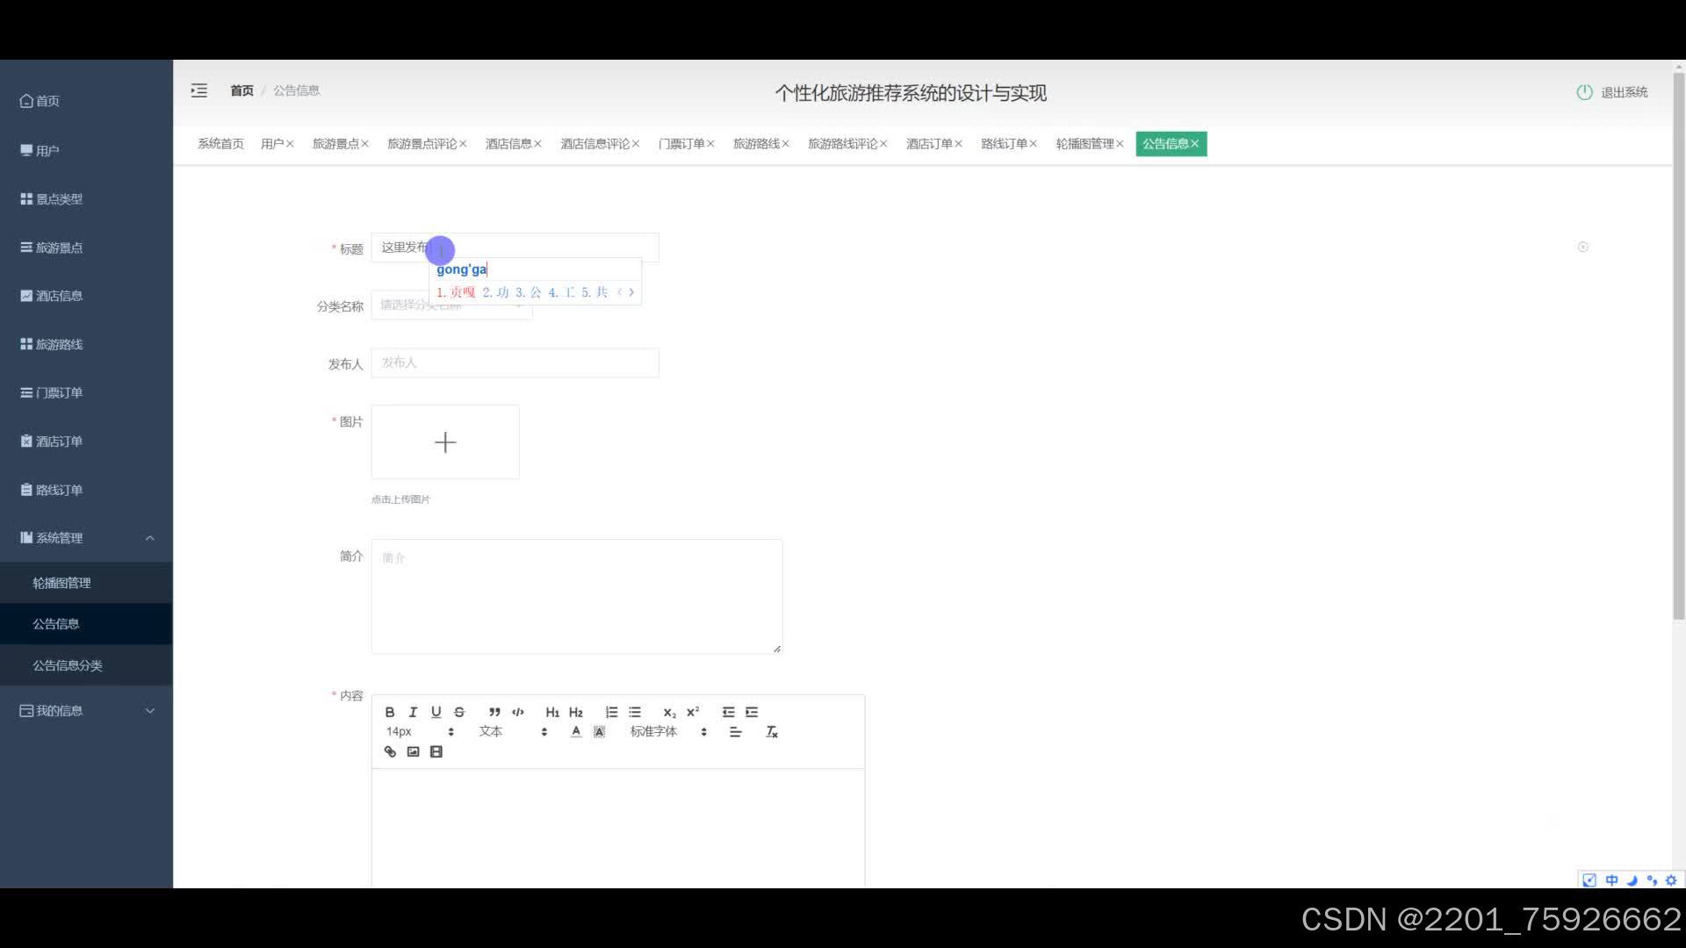Collapse the sidebar with the hamburger icon

click(199, 90)
